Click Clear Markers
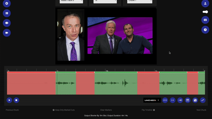The height and width of the screenshot is (119, 212). [106, 110]
